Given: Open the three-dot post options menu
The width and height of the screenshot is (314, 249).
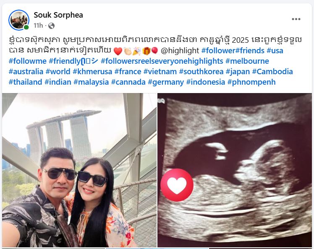Looking at the screenshot, I should [296, 19].
